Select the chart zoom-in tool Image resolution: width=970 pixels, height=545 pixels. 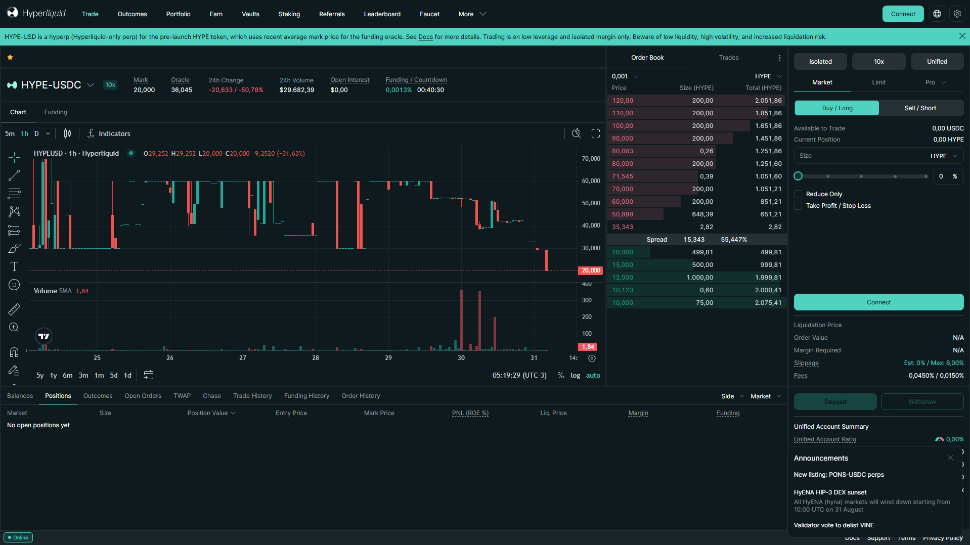(14, 327)
